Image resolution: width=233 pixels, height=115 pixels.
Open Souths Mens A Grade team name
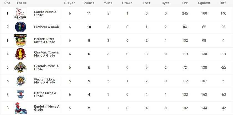tap(45, 14)
